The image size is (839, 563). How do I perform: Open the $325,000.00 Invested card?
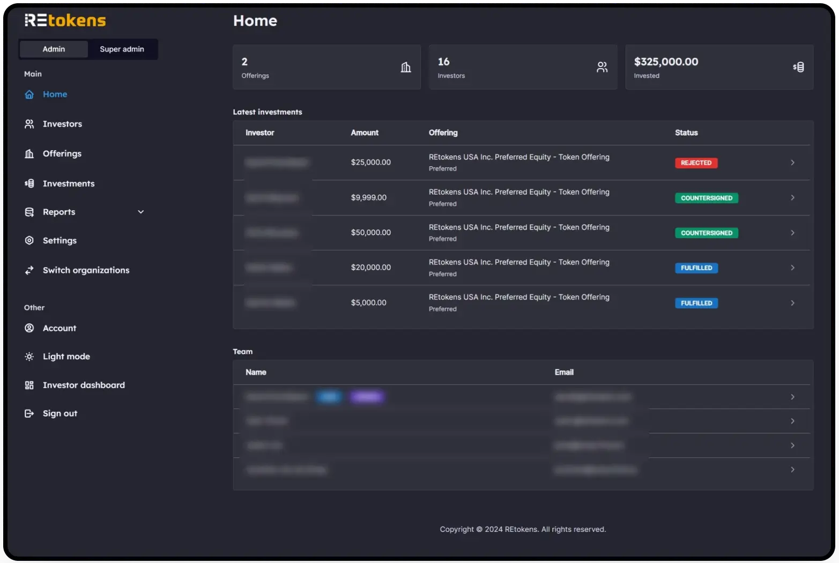tap(719, 67)
